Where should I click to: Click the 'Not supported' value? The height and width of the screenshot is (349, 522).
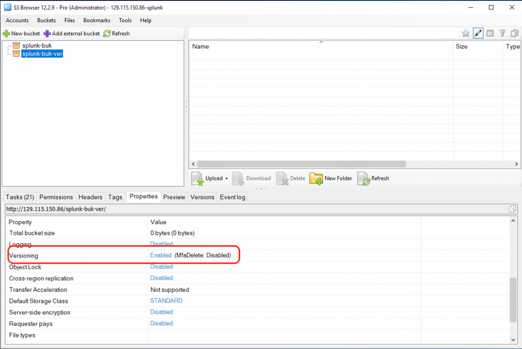point(170,290)
